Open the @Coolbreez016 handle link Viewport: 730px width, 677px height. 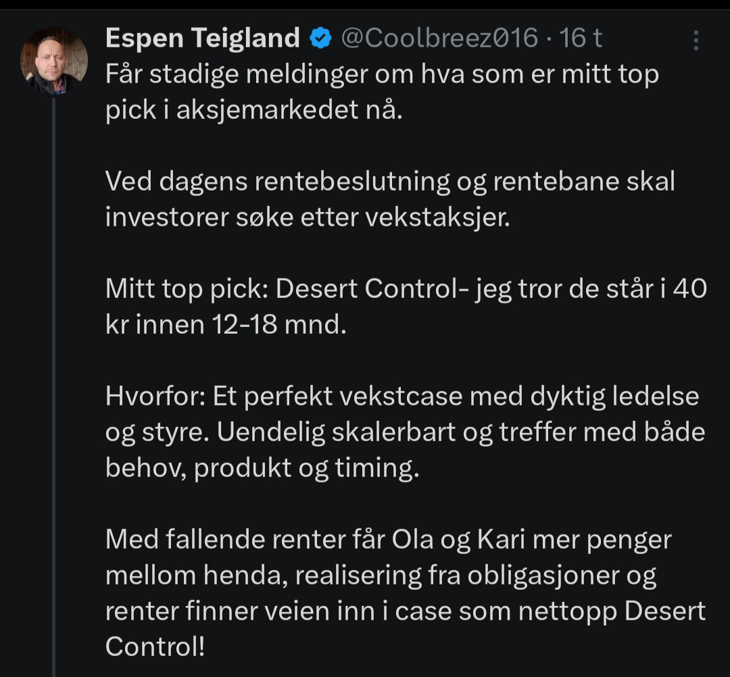click(439, 38)
